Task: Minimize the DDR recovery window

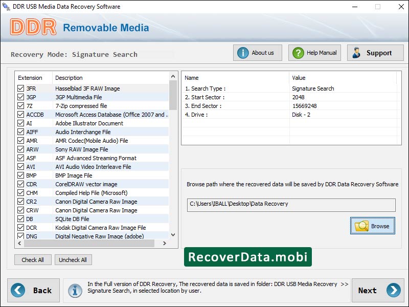Action: tap(355, 7)
